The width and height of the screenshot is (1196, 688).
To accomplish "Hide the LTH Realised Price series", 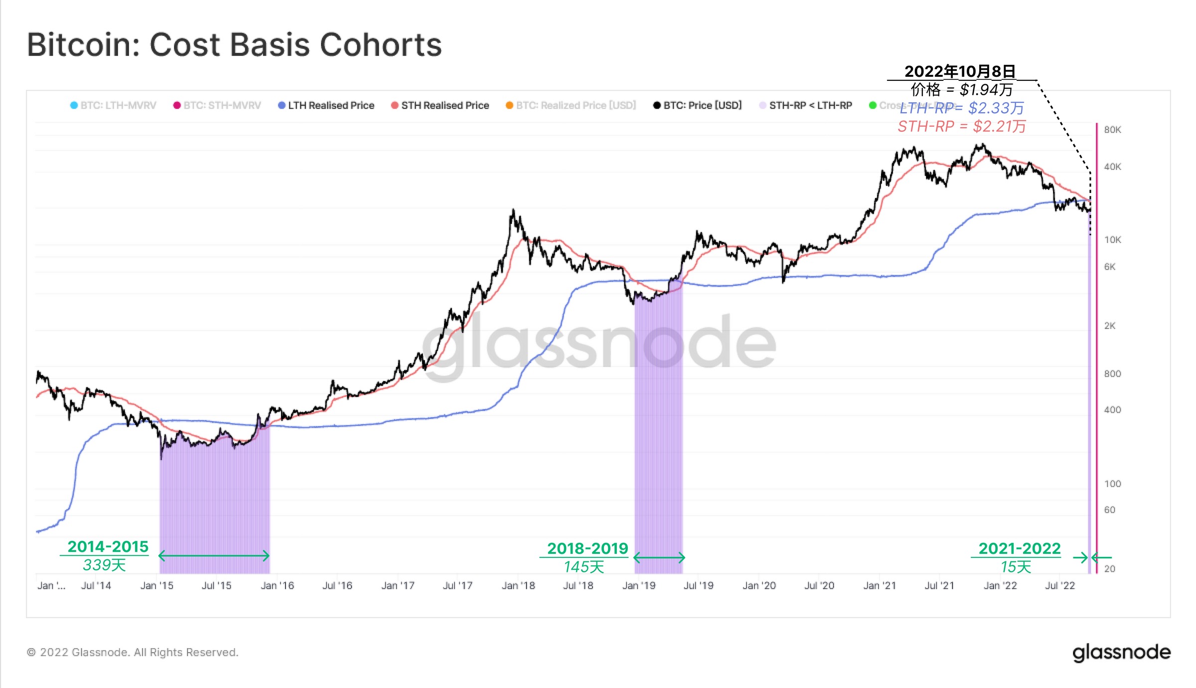I will 326,105.
